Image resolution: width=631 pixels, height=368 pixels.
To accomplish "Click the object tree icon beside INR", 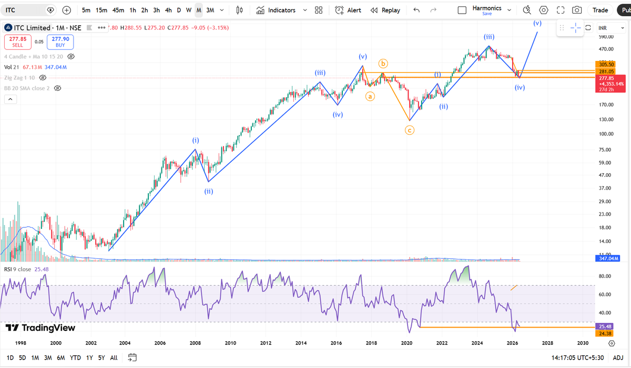I will pos(588,27).
